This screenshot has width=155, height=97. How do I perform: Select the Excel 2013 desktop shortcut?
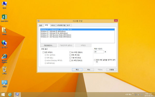coord(4,18)
